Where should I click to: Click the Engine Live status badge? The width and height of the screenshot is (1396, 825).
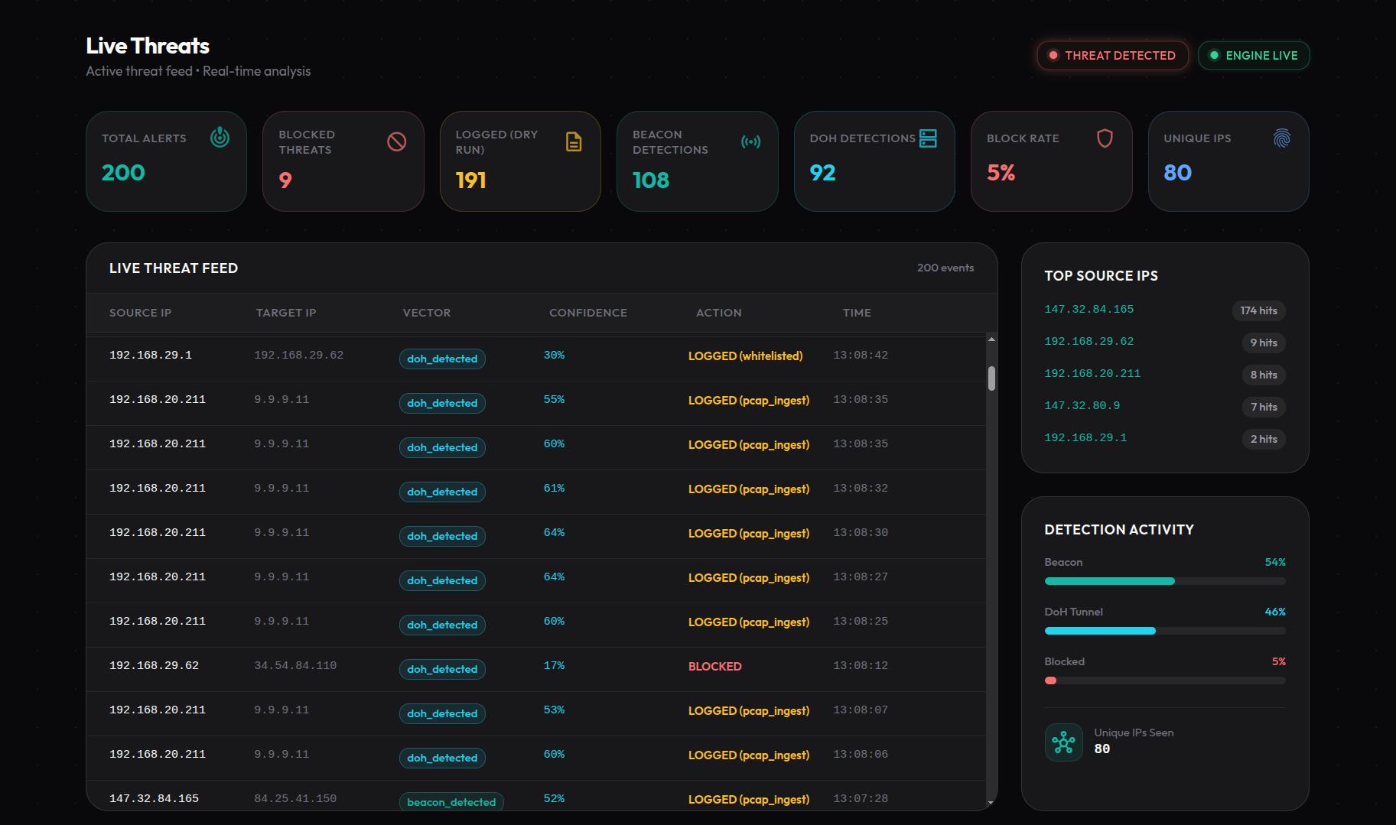(1254, 55)
